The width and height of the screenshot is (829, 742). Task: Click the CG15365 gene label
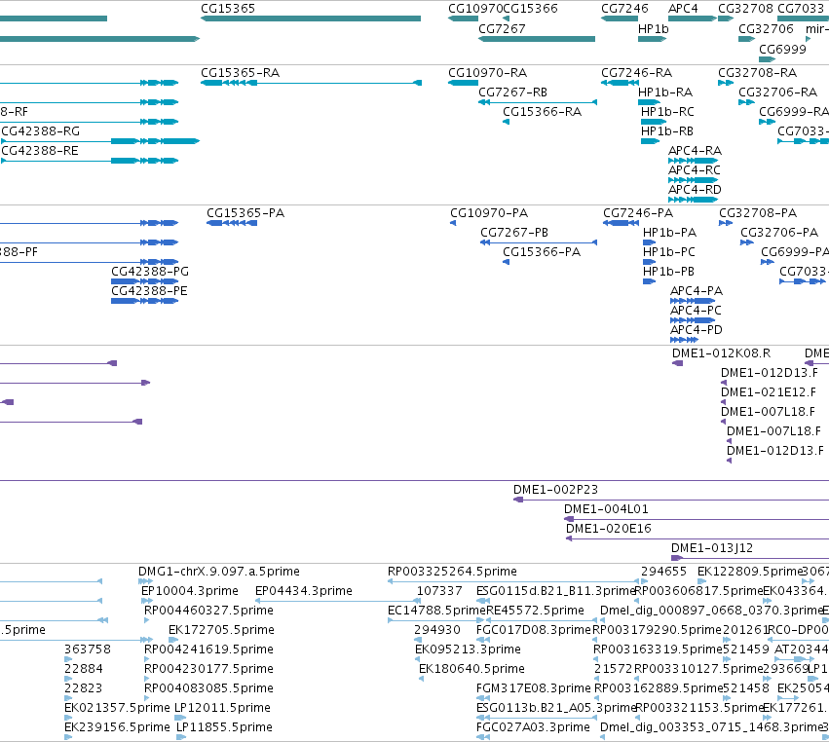pyautogui.click(x=228, y=9)
